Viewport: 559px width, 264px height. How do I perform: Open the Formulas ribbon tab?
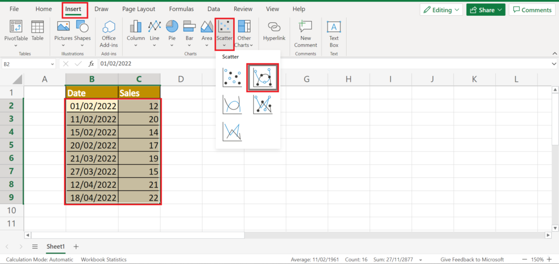coord(181,9)
